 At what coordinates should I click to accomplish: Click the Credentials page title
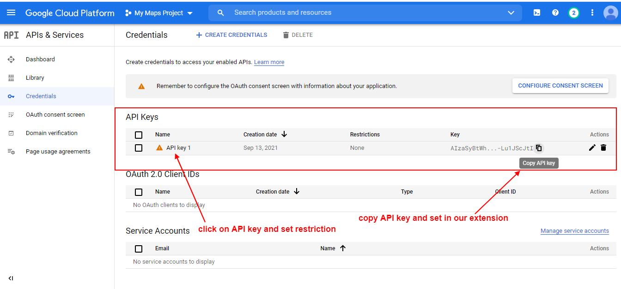pos(146,35)
